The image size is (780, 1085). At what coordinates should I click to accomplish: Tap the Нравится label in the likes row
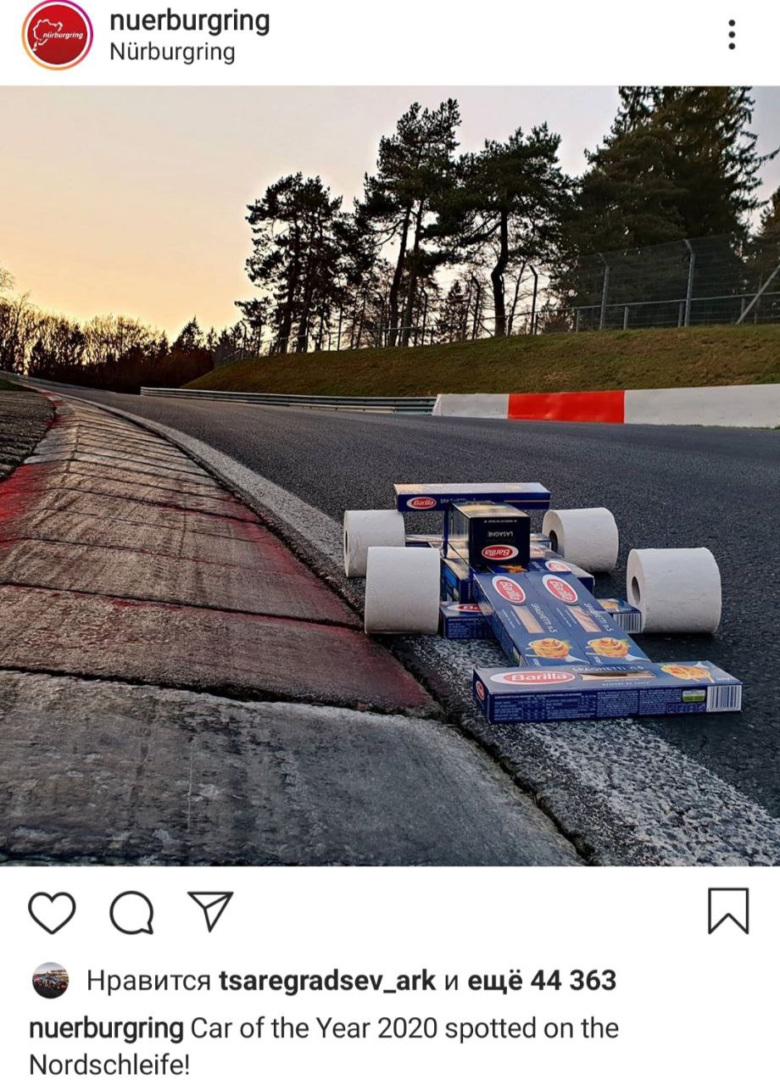point(148,982)
